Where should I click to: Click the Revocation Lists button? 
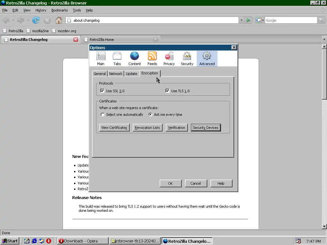(147, 128)
